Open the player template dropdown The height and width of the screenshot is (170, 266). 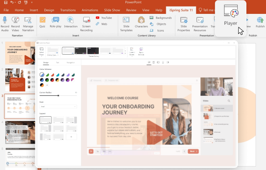tap(53, 52)
